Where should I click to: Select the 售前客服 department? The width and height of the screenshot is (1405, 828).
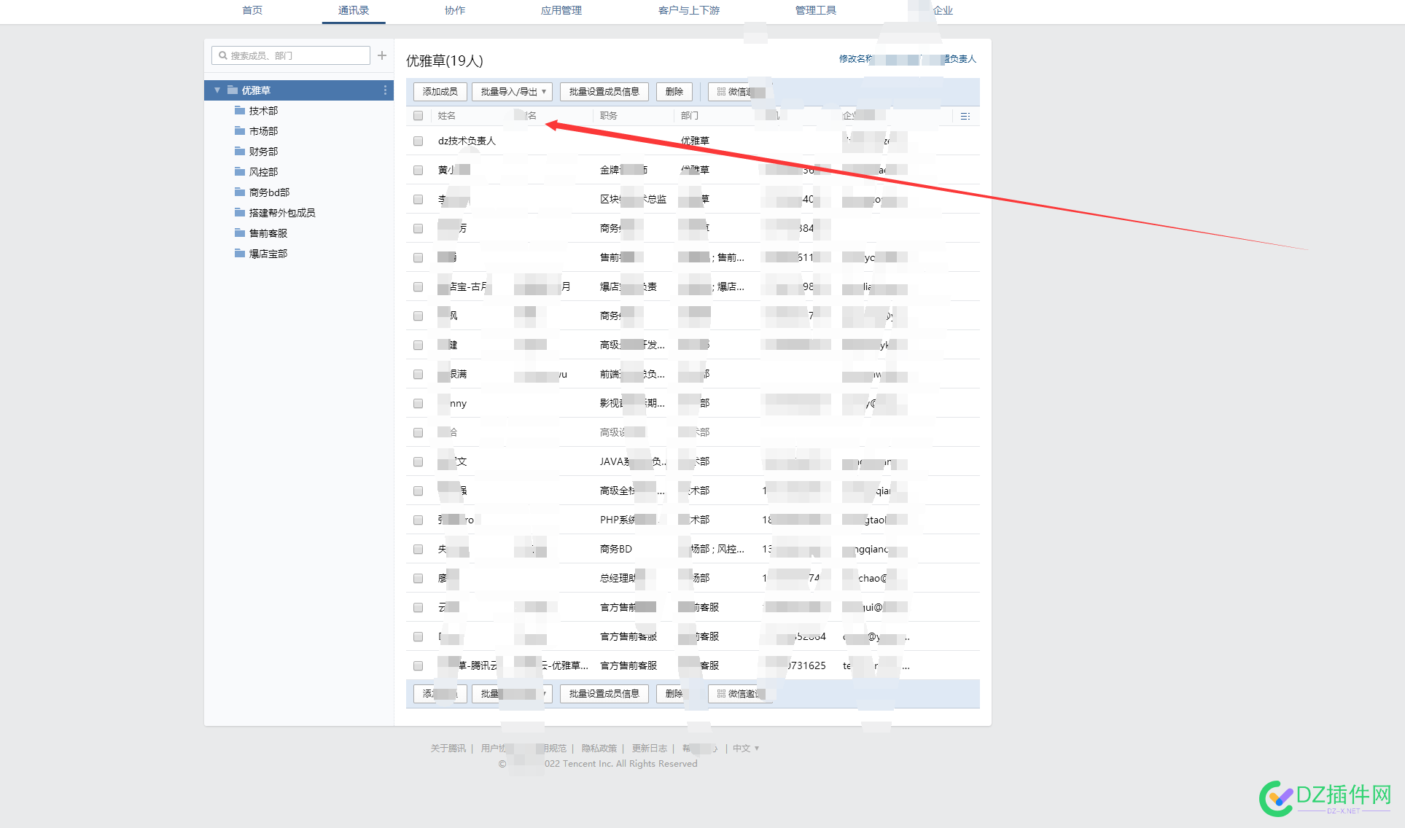pyautogui.click(x=268, y=233)
